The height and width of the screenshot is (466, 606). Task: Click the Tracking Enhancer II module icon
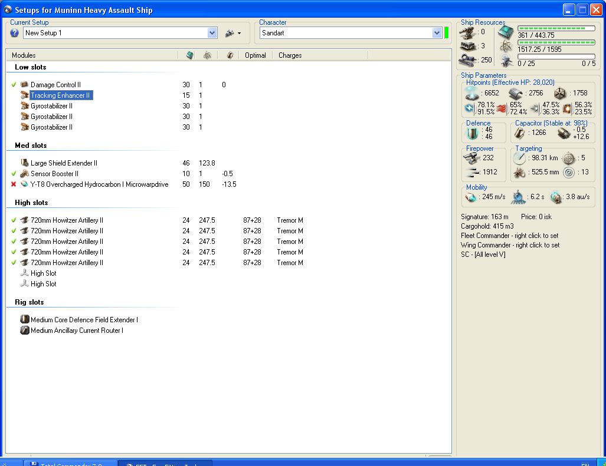click(x=24, y=95)
